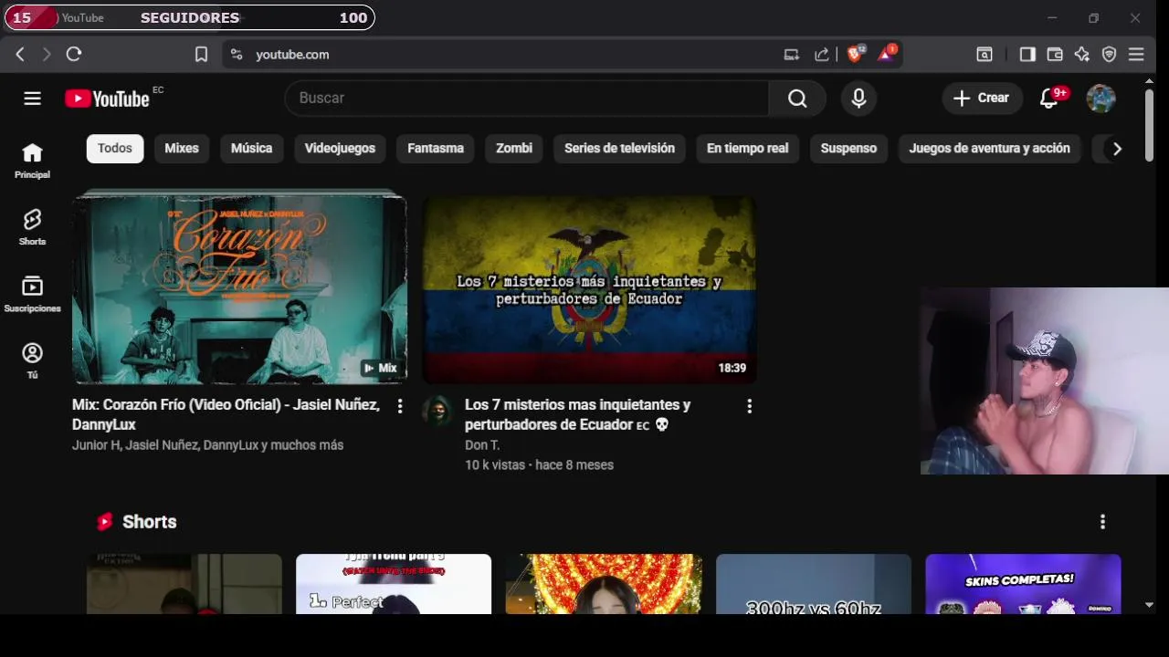Image resolution: width=1169 pixels, height=657 pixels.
Task: Open Brave Rewards triangle icon
Action: click(886, 54)
